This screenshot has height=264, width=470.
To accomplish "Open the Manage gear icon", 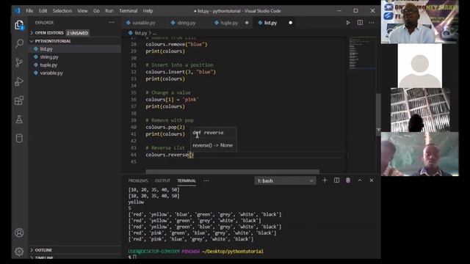I will click(x=19, y=252).
